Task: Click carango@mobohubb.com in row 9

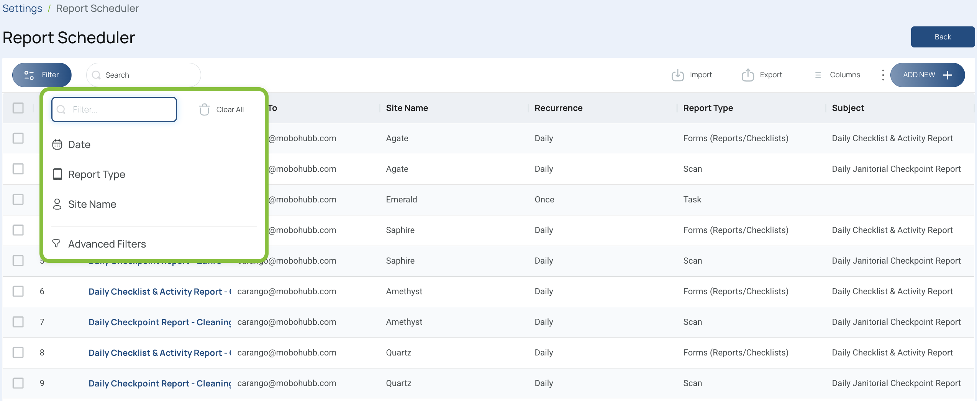Action: point(287,383)
